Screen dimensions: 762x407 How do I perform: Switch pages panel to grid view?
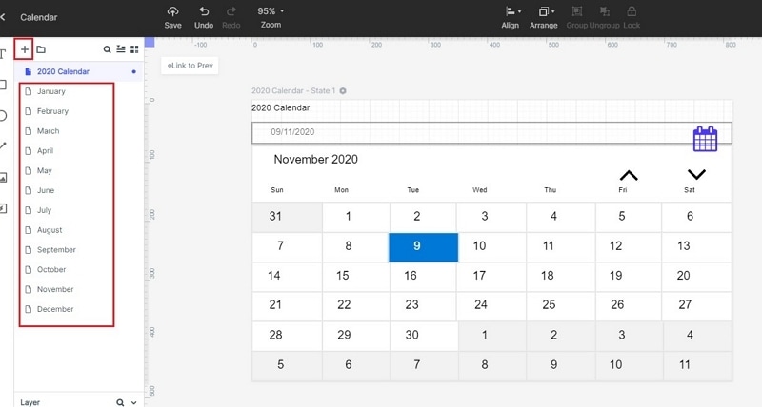[134, 49]
